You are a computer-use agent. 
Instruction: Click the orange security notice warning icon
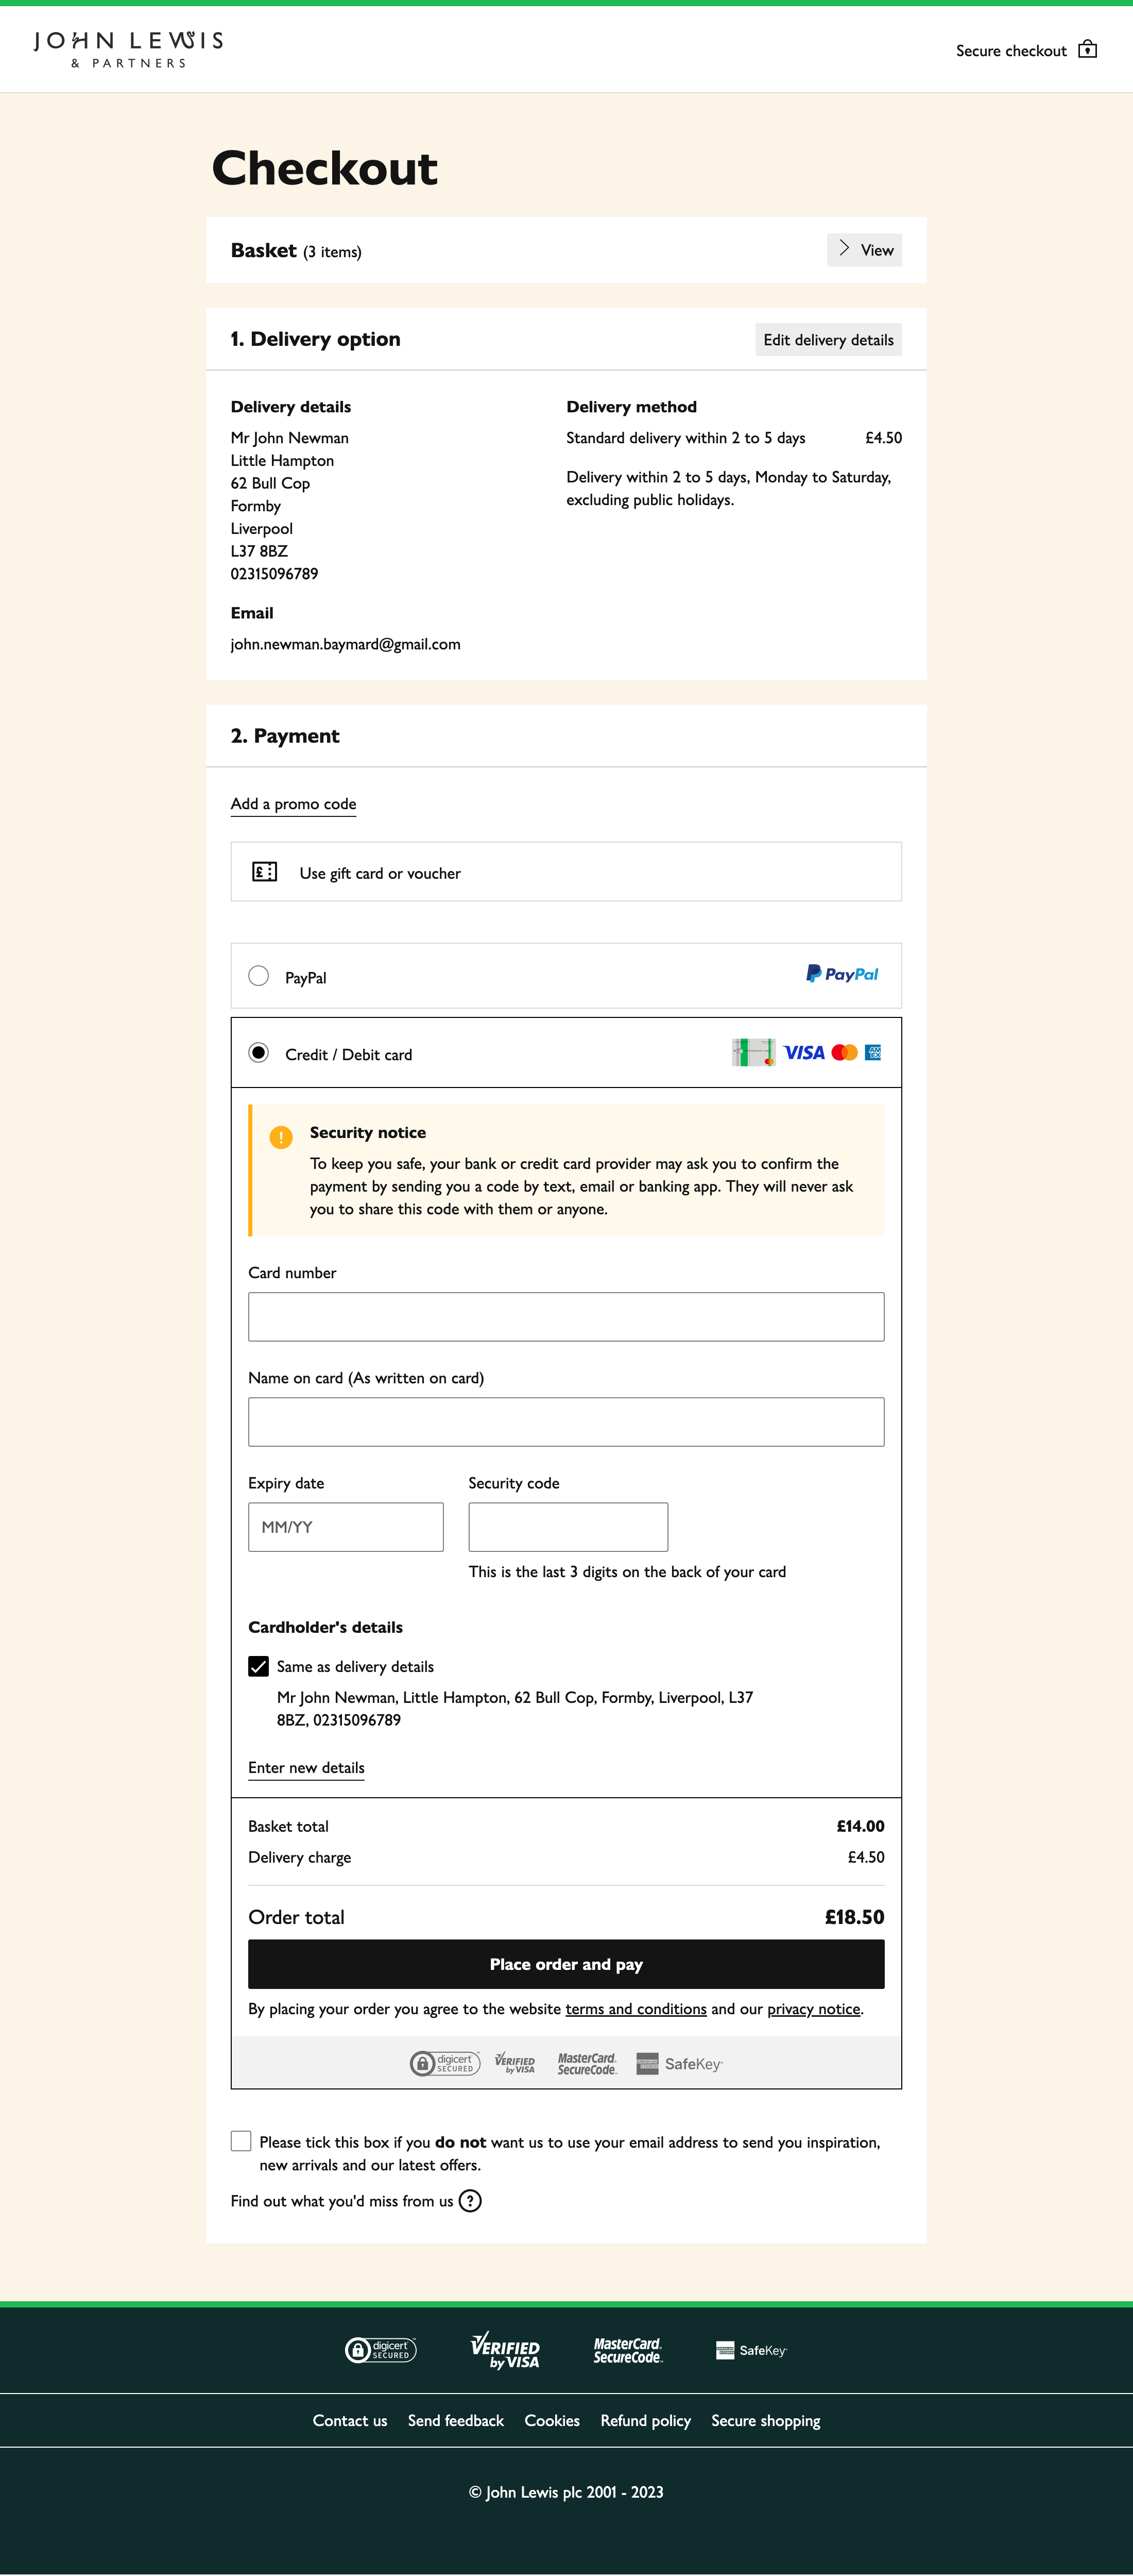pyautogui.click(x=281, y=1137)
